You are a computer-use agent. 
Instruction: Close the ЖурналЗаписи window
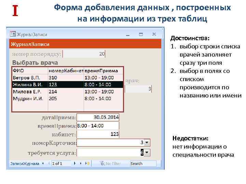154,34
